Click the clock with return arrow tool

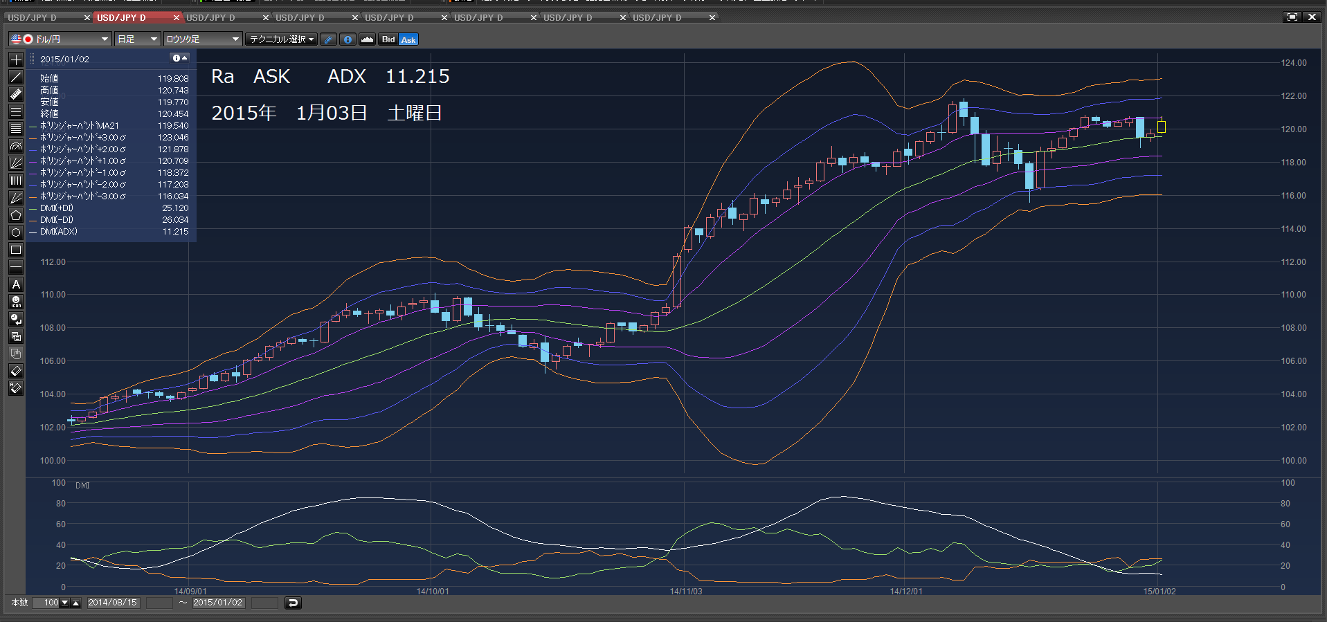click(x=16, y=319)
